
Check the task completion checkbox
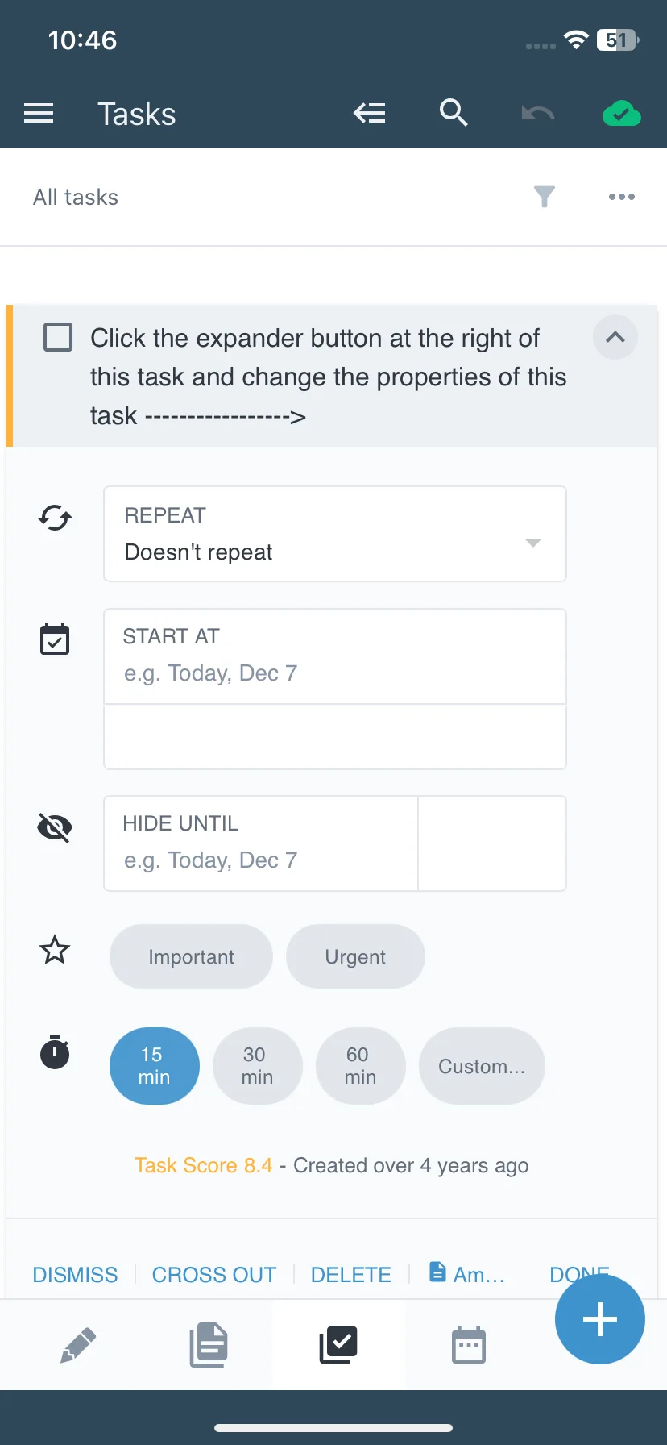(x=58, y=337)
